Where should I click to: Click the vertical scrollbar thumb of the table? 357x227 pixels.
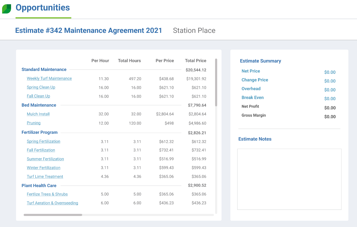coord(216,82)
